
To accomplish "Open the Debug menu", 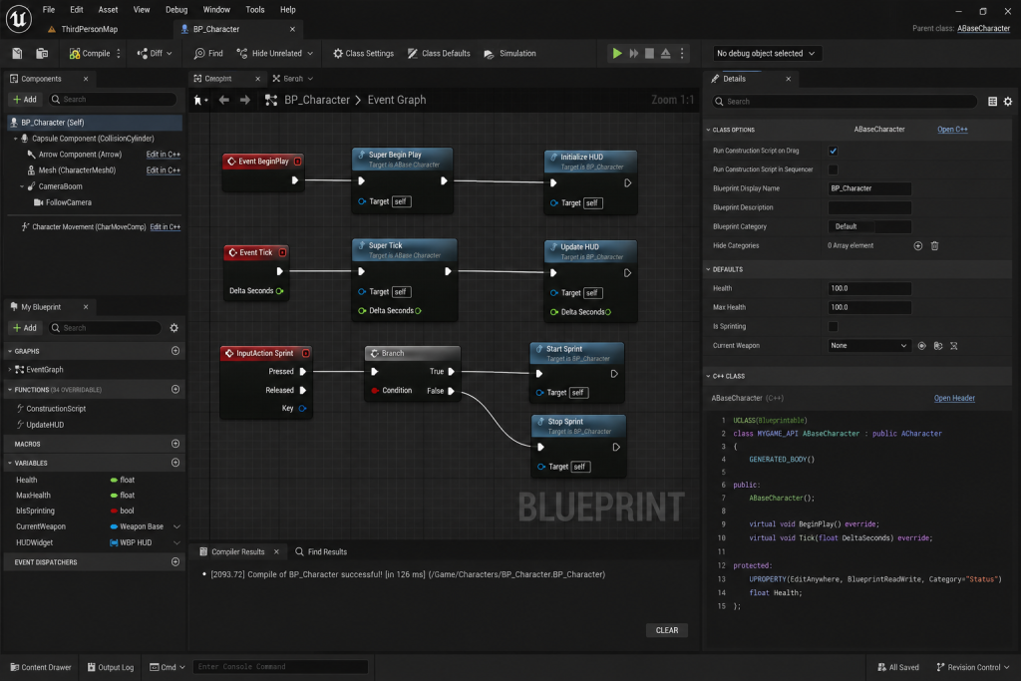I will 176,10.
